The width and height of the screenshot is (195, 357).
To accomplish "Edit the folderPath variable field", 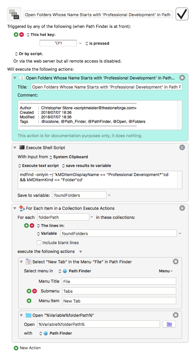I will tap(63, 217).
